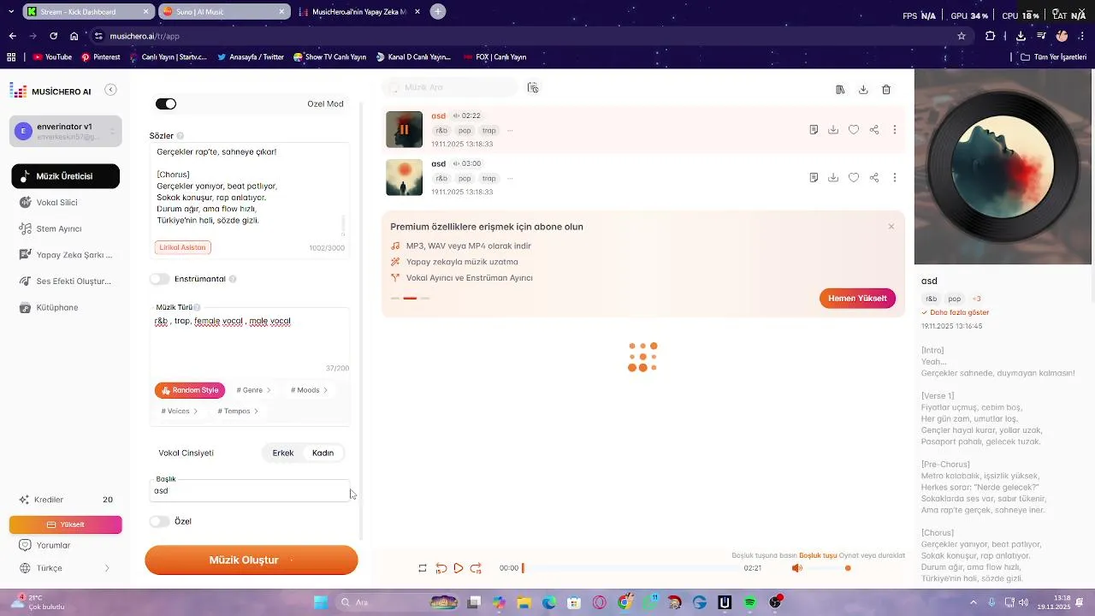Click the Enstrümantal help icon

coord(233,279)
